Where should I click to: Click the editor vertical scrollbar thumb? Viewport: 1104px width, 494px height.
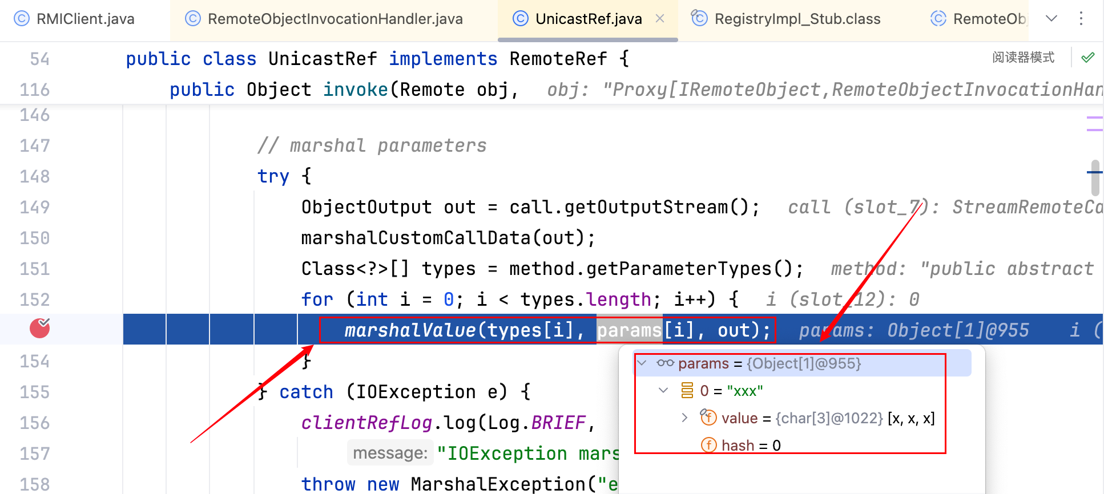(x=1094, y=177)
